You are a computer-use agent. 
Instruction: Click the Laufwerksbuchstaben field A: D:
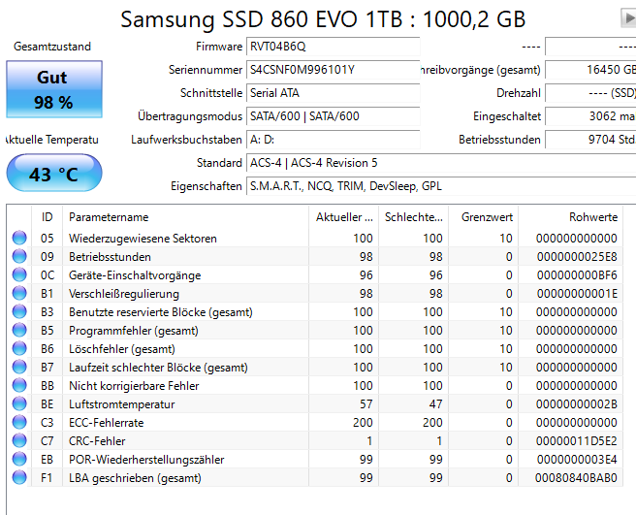click(x=333, y=140)
